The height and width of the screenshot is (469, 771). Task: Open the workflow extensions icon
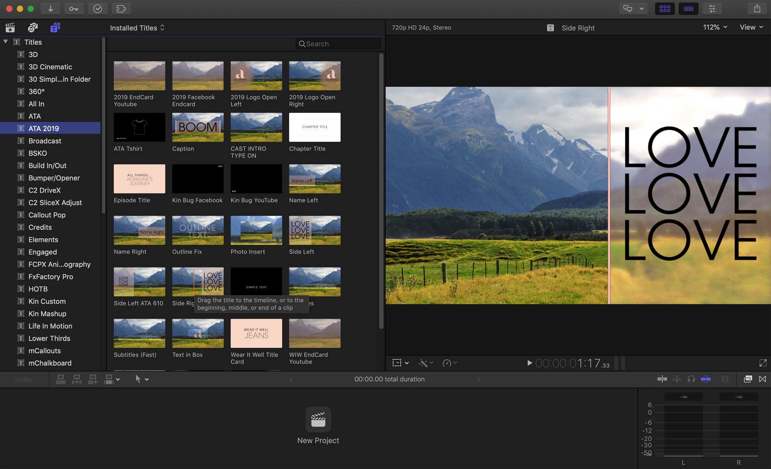tap(121, 9)
